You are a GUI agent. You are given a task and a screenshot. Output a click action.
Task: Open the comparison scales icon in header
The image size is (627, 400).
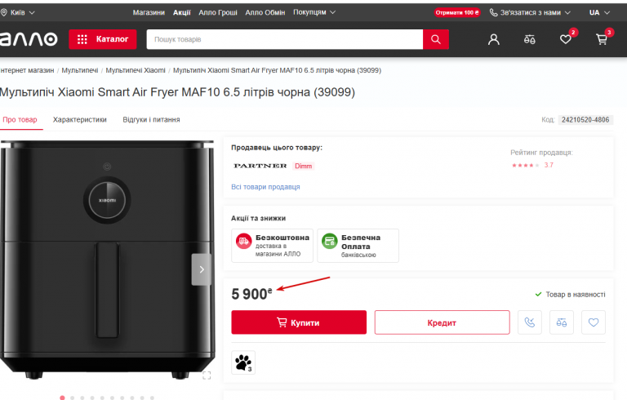coord(529,39)
